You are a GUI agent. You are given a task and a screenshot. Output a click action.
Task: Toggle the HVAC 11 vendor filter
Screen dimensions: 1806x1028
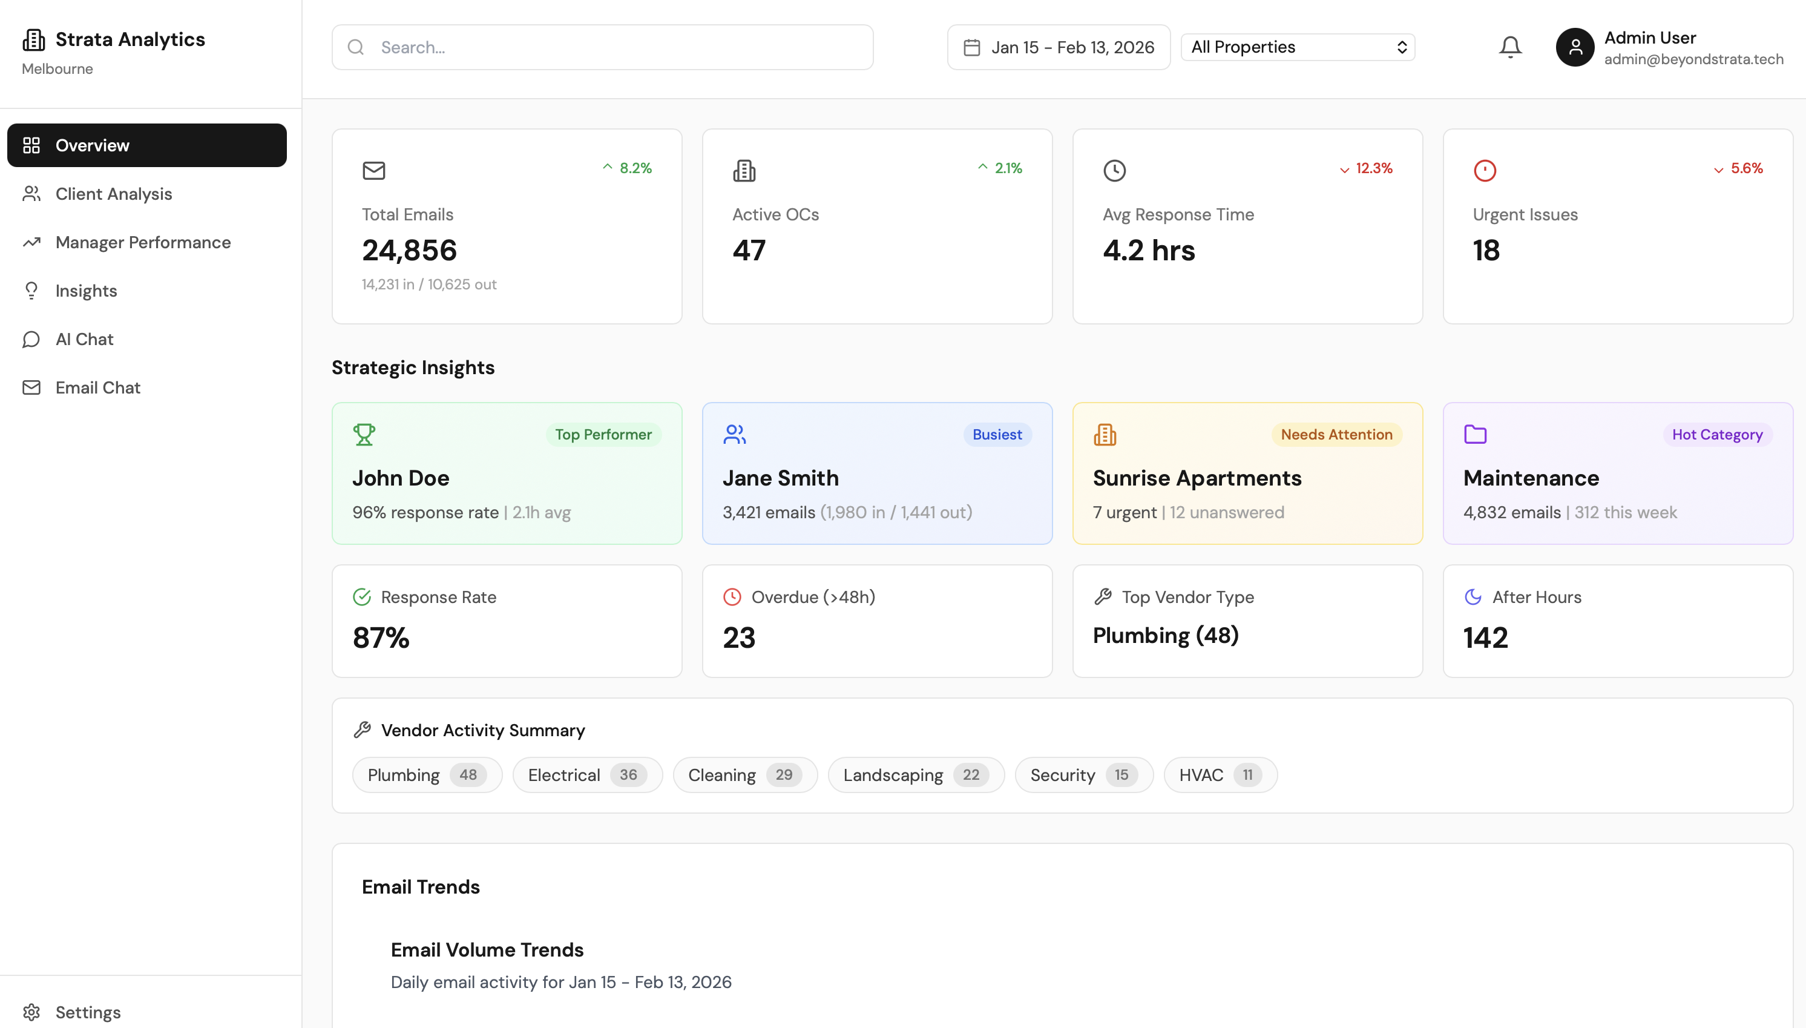[1219, 774]
